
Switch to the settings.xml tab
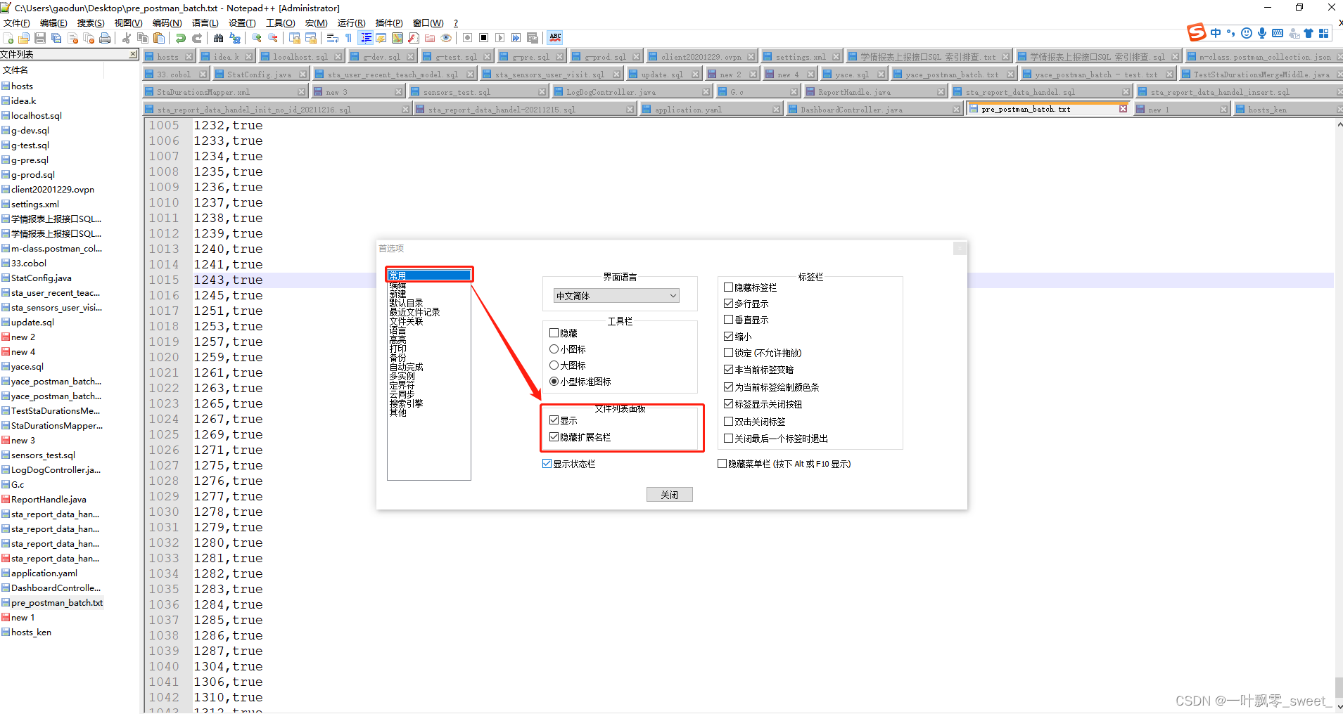[x=801, y=57]
